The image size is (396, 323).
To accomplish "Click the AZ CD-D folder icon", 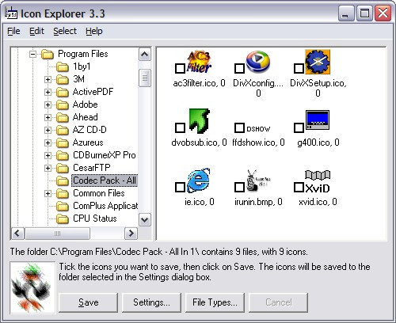I will [x=63, y=130].
